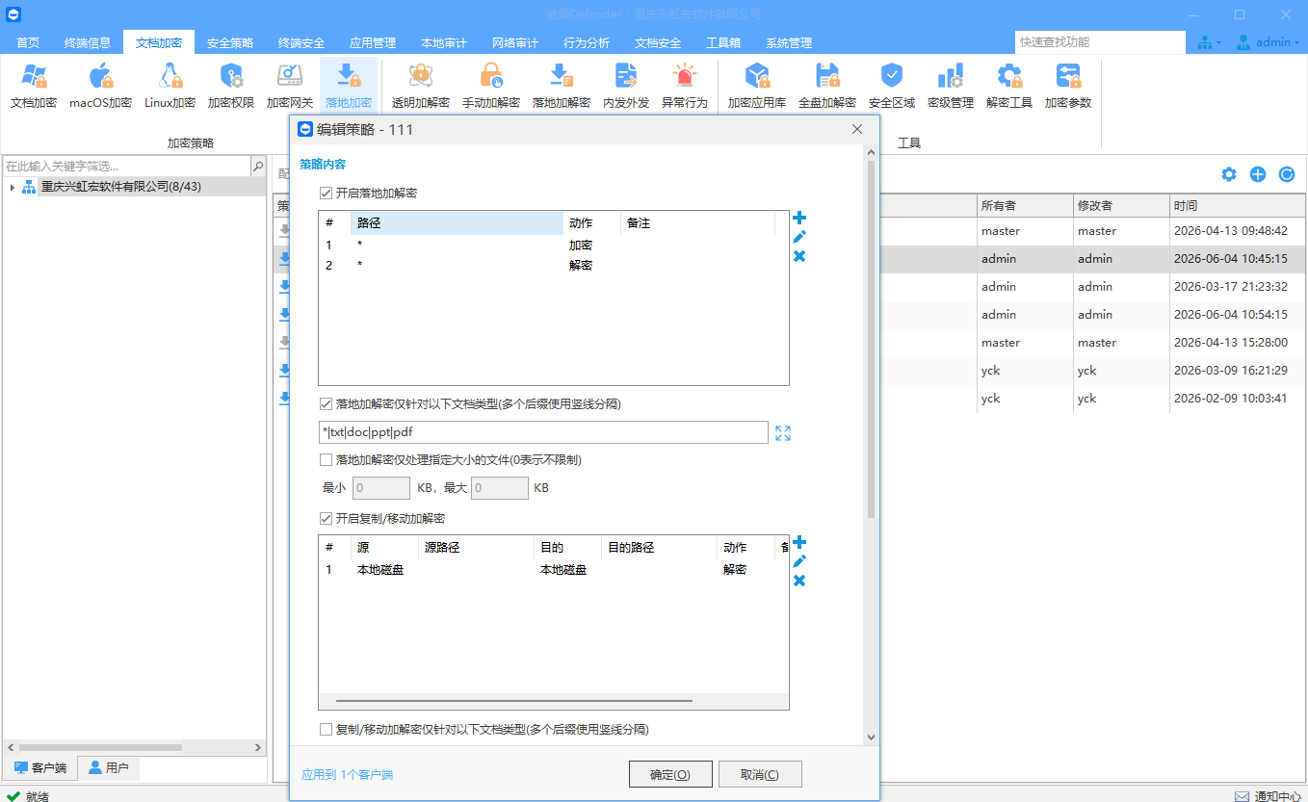This screenshot has height=802, width=1308.
Task: Focus the 快速查找功能 search field
Action: (x=1100, y=42)
